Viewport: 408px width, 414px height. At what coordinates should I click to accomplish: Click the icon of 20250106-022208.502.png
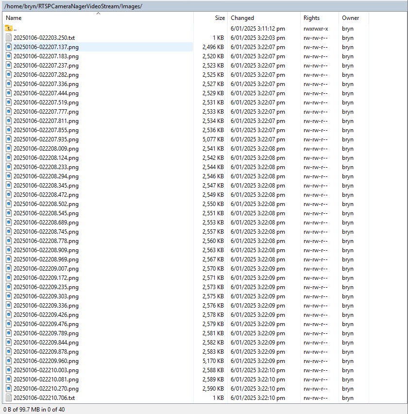point(9,204)
